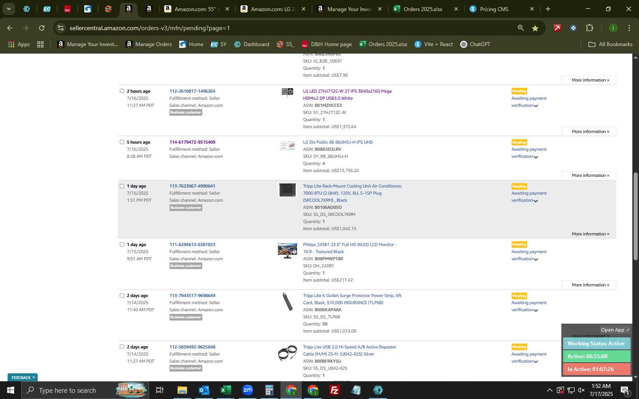Open Chrome's three-dot menu
This screenshot has width=639, height=399.
[x=629, y=28]
